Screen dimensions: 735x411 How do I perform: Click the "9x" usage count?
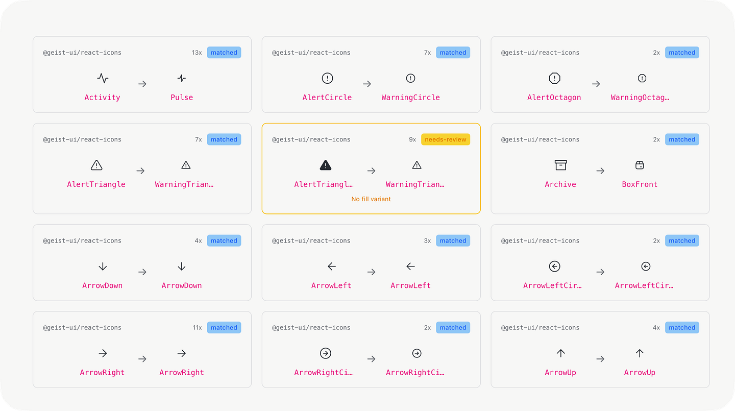pos(412,139)
